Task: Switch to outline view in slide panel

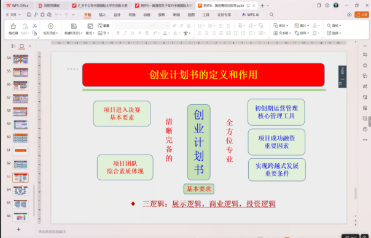Action: (x=14, y=46)
